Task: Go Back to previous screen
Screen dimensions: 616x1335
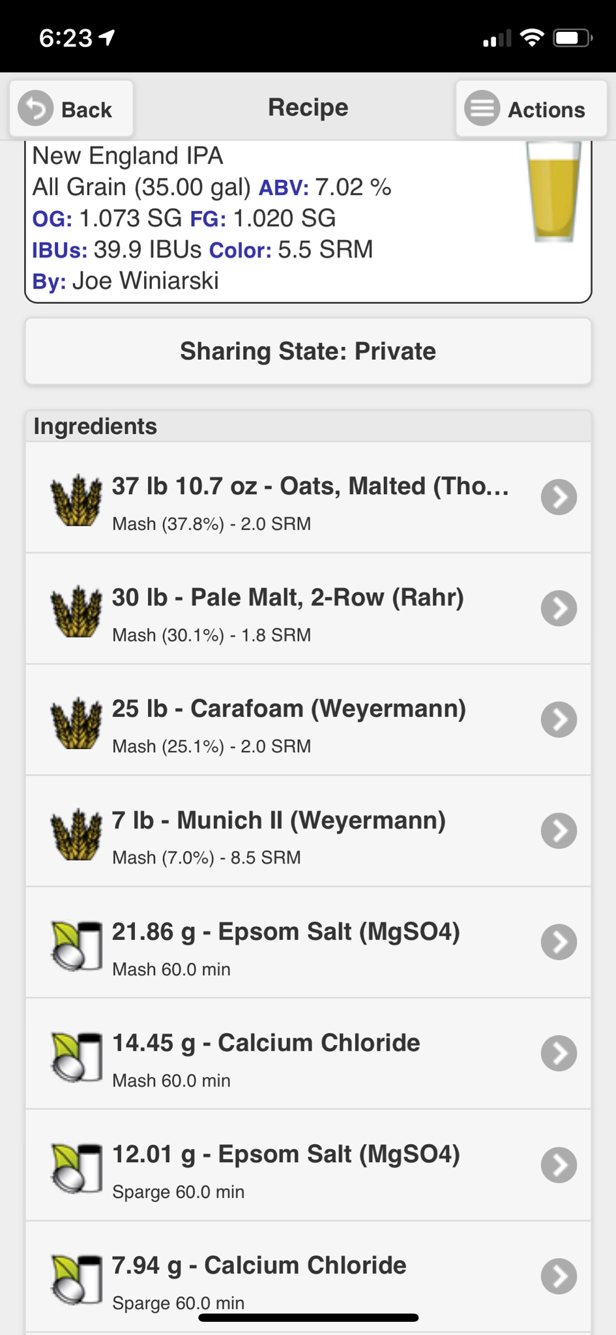Action: coord(71,109)
